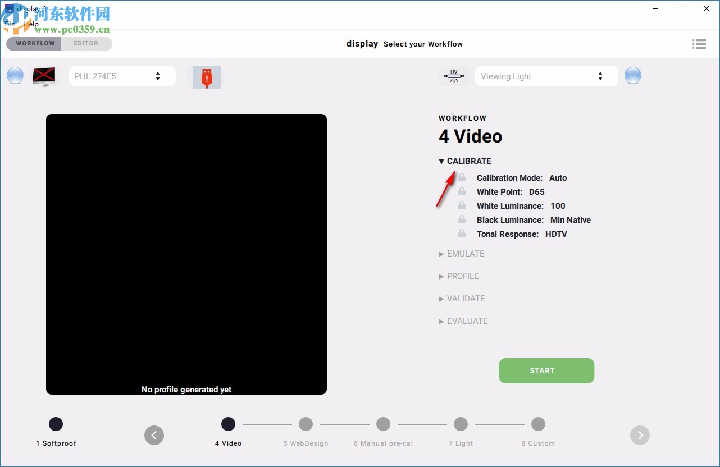
Task: Click the green START button
Action: point(546,371)
